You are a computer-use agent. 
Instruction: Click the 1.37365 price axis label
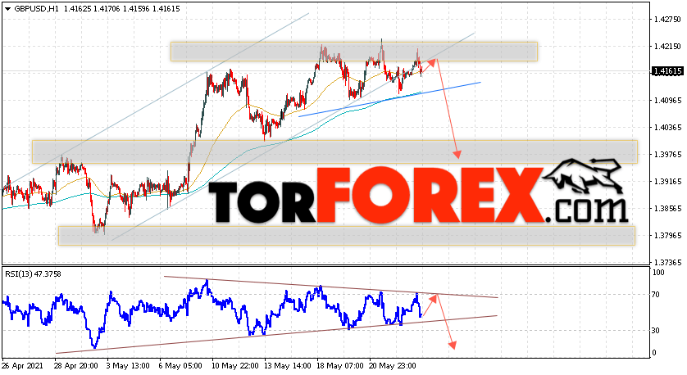(667, 263)
